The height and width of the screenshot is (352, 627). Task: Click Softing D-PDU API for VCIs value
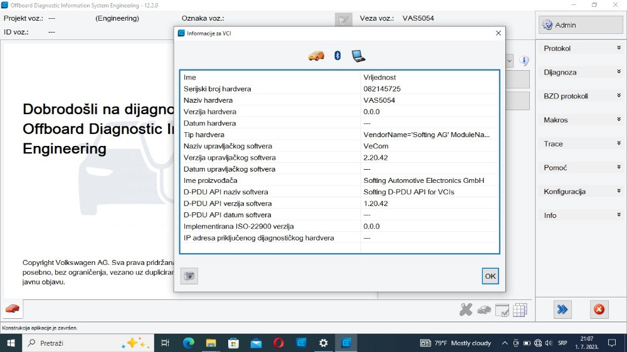tap(409, 192)
